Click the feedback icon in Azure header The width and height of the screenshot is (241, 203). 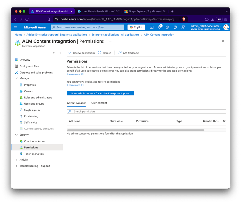[x=183, y=27]
